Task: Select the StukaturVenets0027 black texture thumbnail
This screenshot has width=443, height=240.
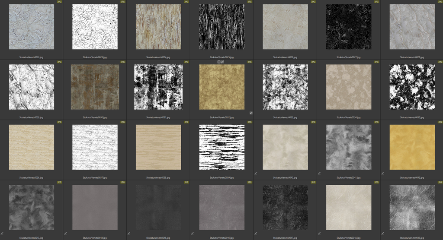Action: [348, 27]
